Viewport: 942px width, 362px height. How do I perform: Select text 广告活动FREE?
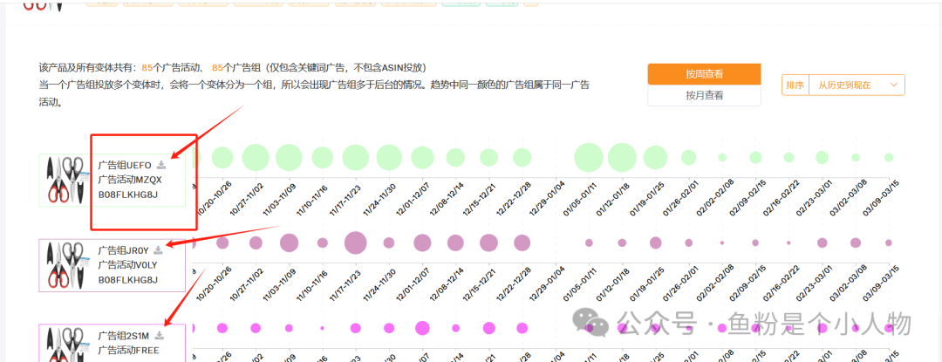tap(128, 350)
